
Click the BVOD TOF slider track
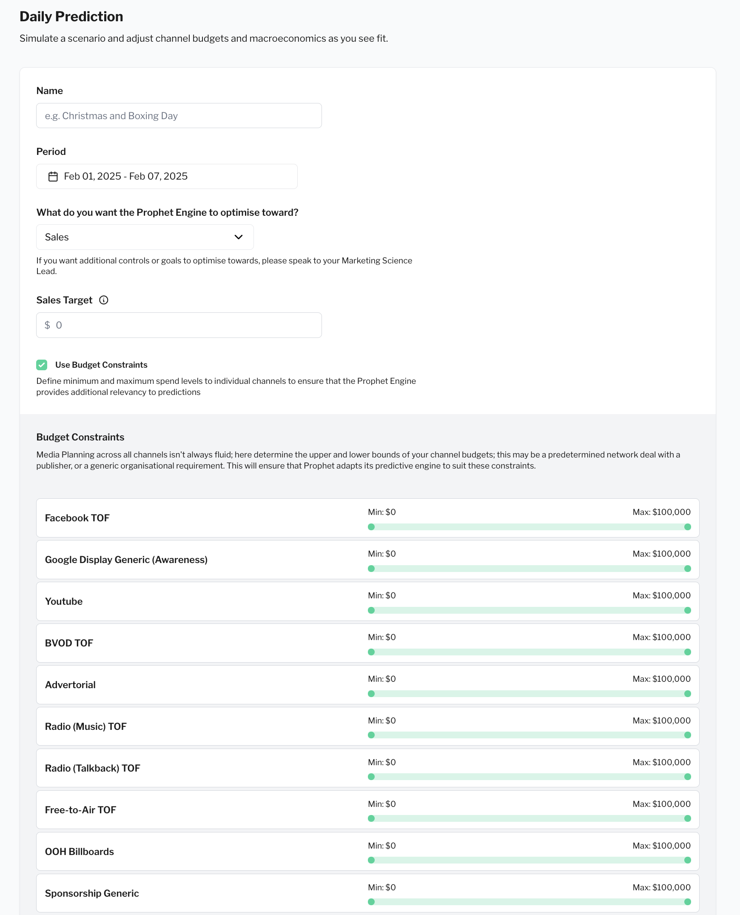tap(529, 652)
